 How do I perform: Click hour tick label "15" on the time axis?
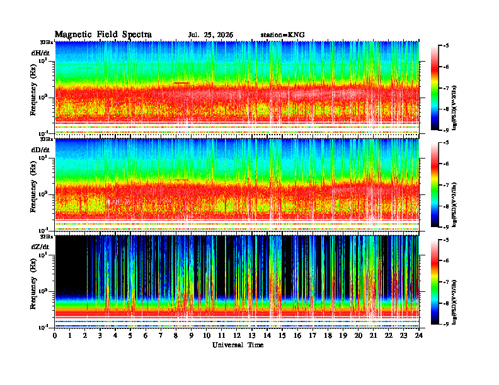point(282,336)
